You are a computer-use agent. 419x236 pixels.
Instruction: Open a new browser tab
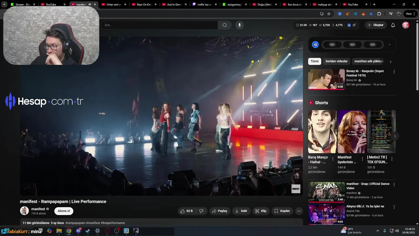[374, 5]
